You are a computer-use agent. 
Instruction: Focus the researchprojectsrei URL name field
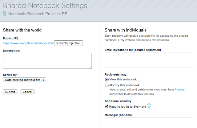(69, 43)
